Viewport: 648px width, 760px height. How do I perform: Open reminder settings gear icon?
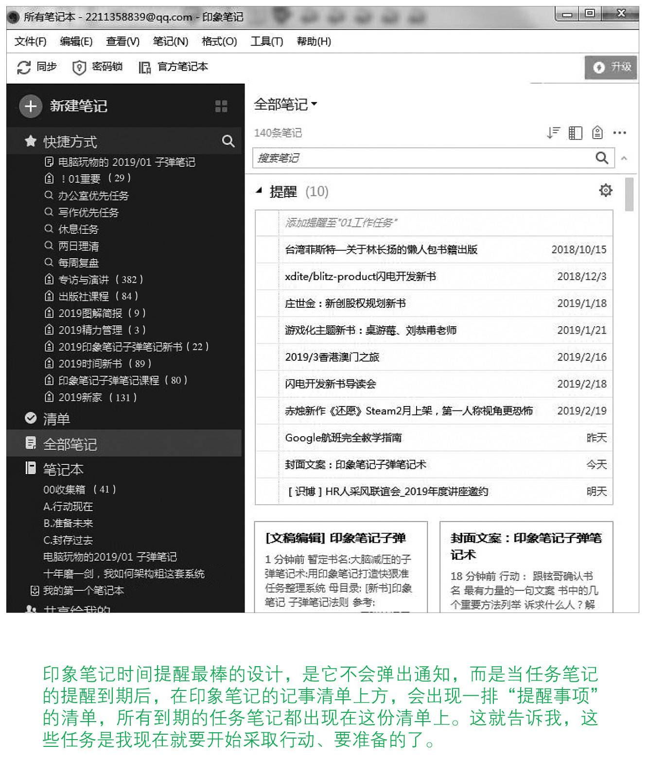[x=605, y=190]
